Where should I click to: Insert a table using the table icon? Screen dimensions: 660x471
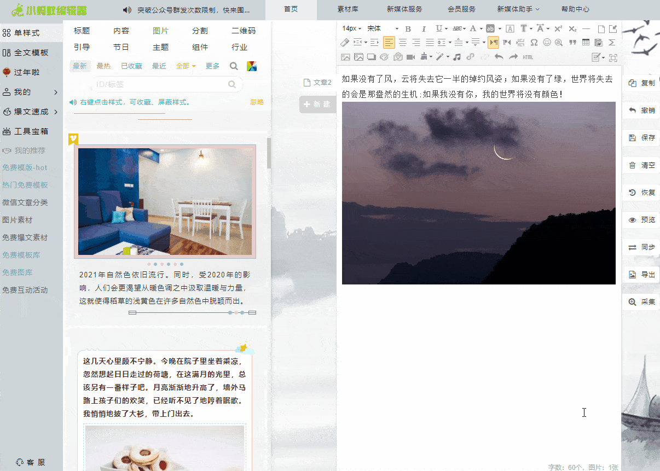[x=586, y=43]
